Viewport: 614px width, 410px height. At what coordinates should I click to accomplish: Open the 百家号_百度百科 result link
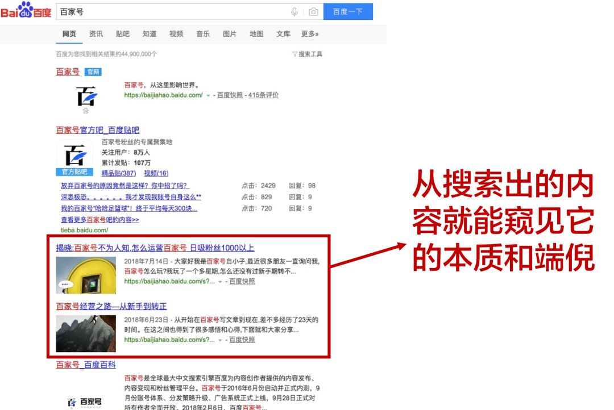(x=86, y=365)
